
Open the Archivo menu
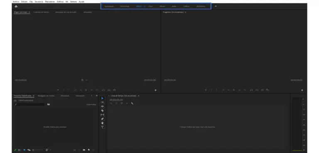point(16,2)
